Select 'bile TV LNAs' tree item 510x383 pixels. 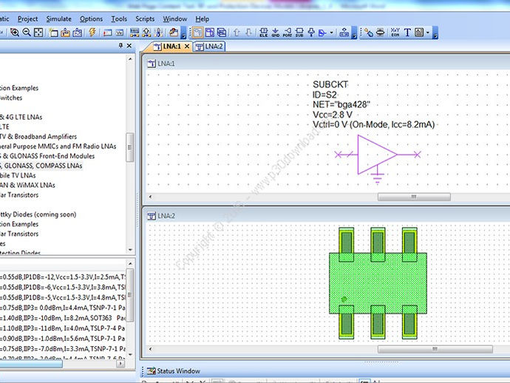point(18,175)
